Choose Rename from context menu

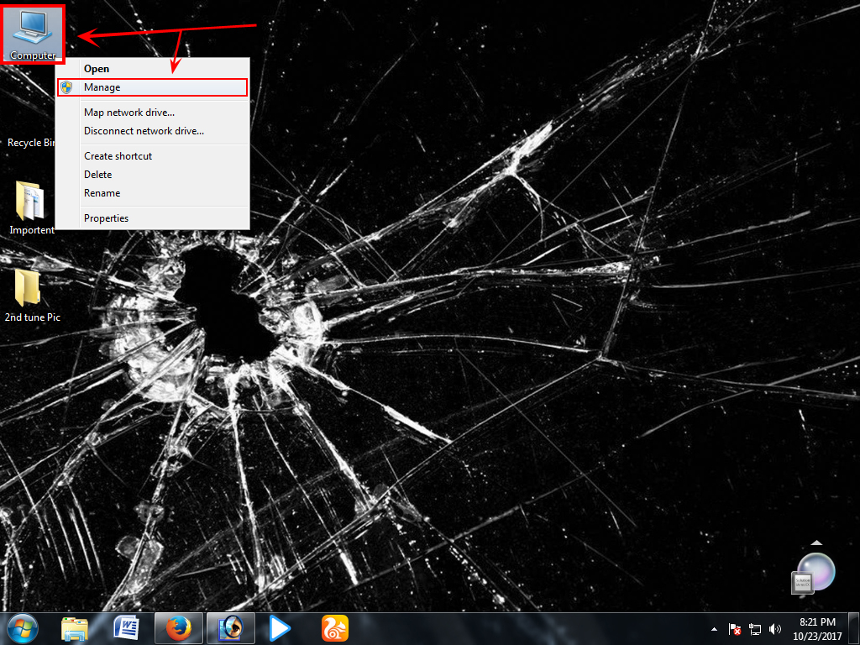(x=153, y=193)
